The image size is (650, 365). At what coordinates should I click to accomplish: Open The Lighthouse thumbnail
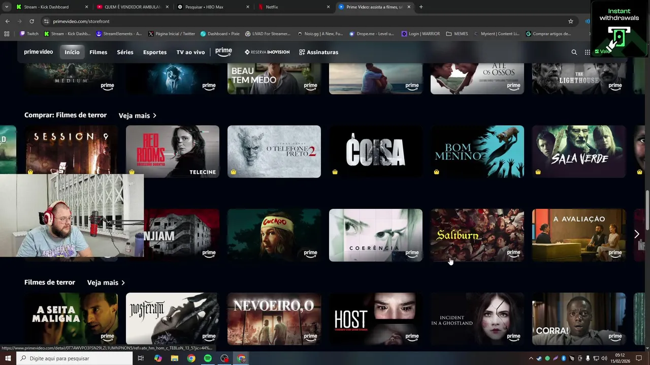click(579, 79)
